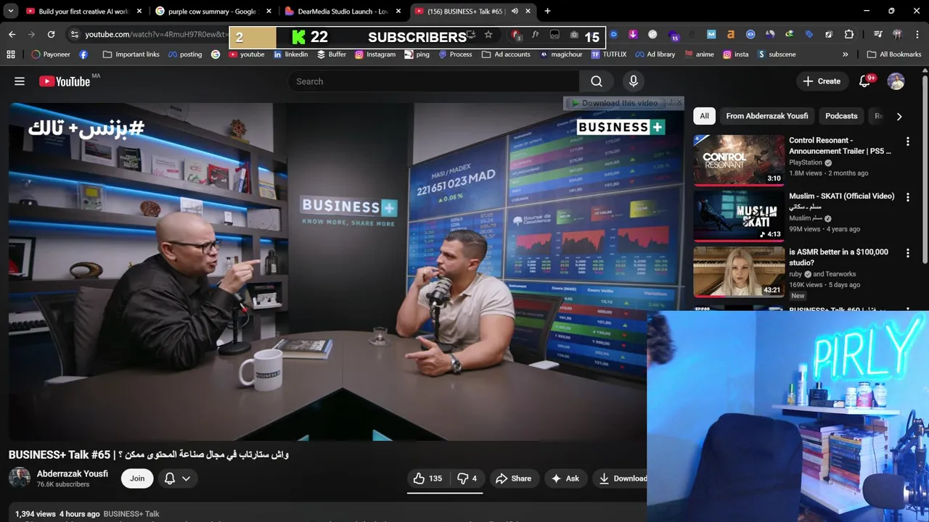Select From Abderrazak Yousfi chip

click(x=766, y=116)
